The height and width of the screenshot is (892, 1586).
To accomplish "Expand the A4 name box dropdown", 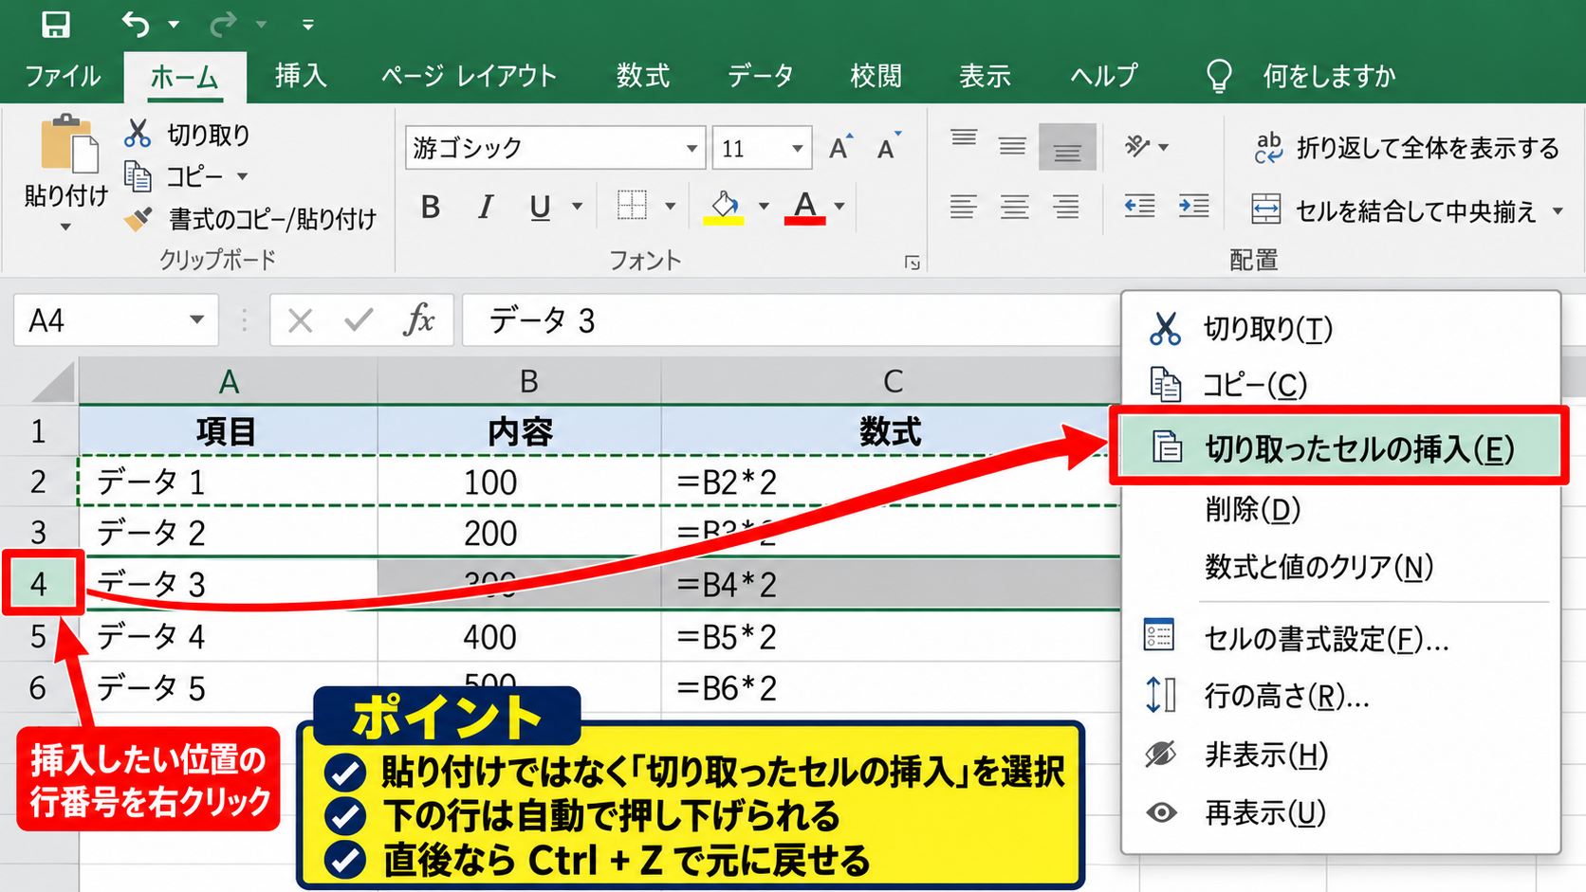I will pyautogui.click(x=196, y=319).
